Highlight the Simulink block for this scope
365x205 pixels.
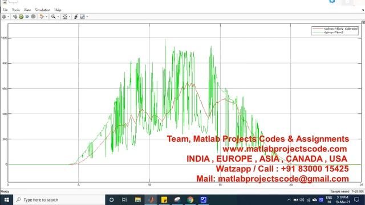42,17
